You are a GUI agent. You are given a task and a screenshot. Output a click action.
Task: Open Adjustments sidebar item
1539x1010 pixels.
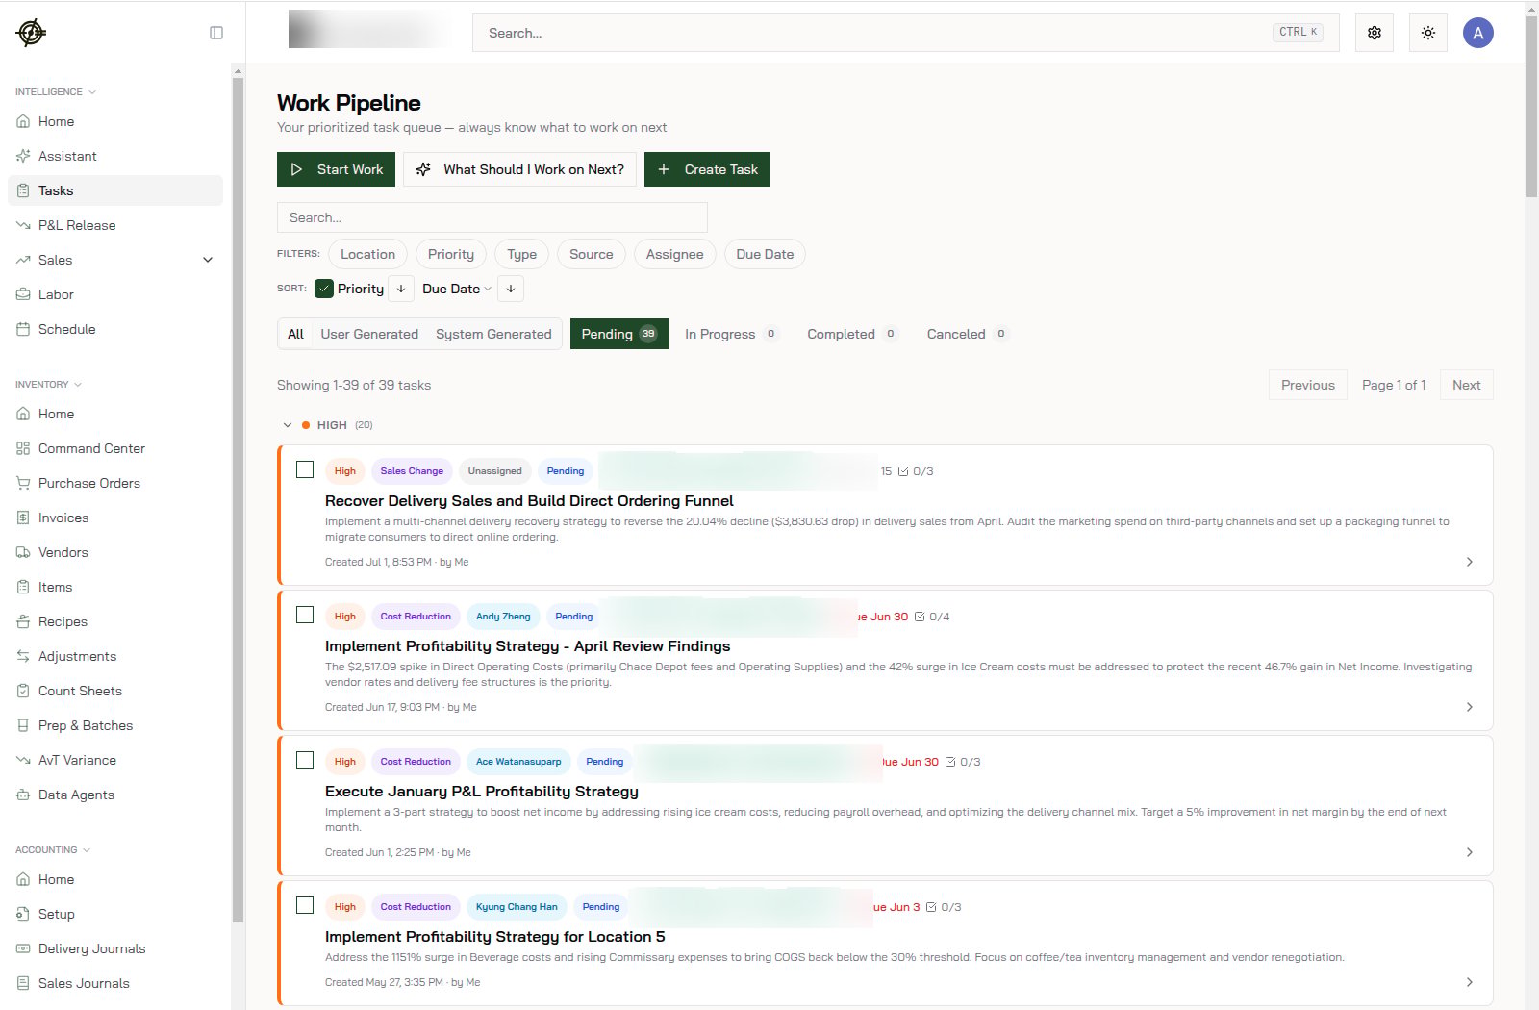click(x=115, y=656)
